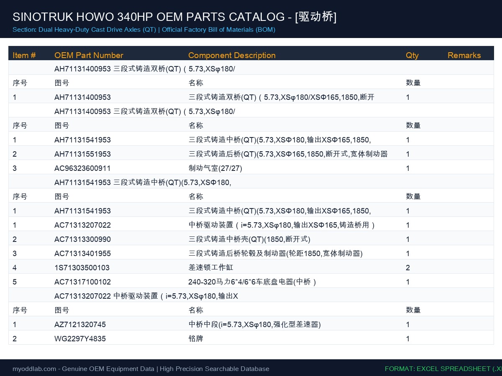502x376 pixels.
Task: Click the description "中桥驱动装置（i=5.73,XSφ180,输出XSΦ165,铸造桥用）"
Action: (x=282, y=225)
